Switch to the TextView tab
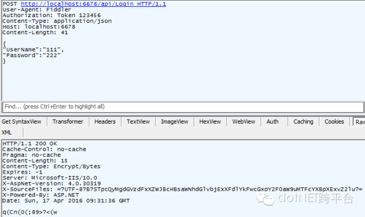 (x=138, y=122)
